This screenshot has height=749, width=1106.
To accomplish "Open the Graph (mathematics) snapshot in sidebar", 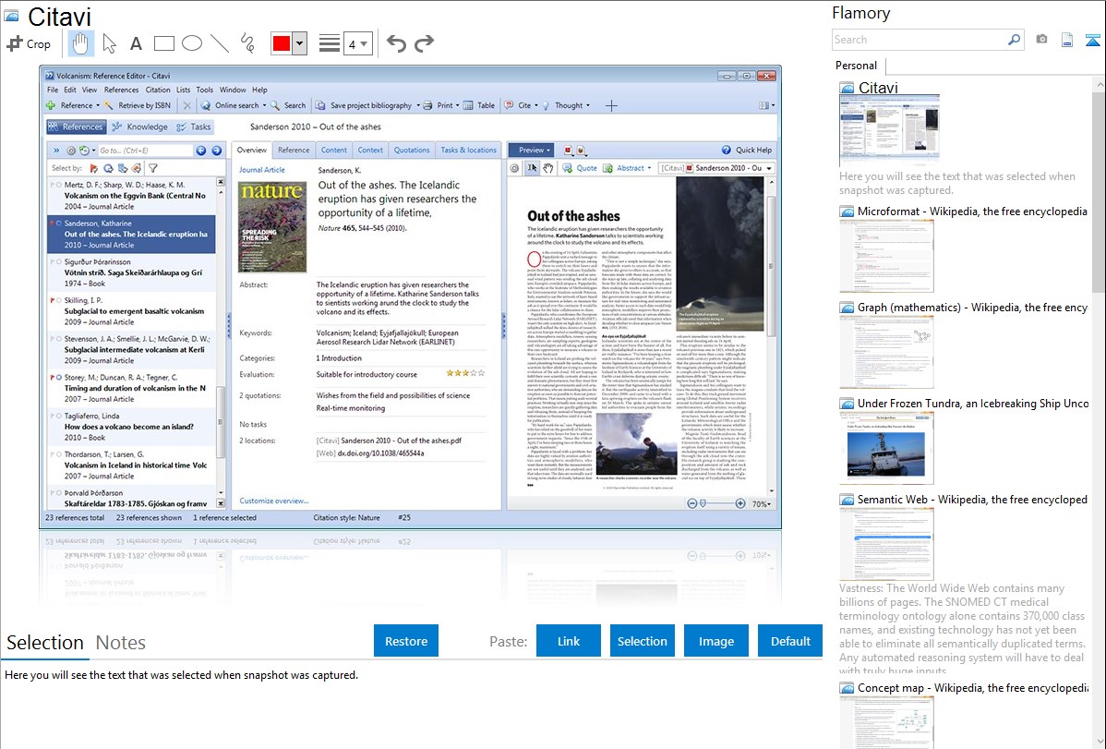I will pyautogui.click(x=886, y=352).
